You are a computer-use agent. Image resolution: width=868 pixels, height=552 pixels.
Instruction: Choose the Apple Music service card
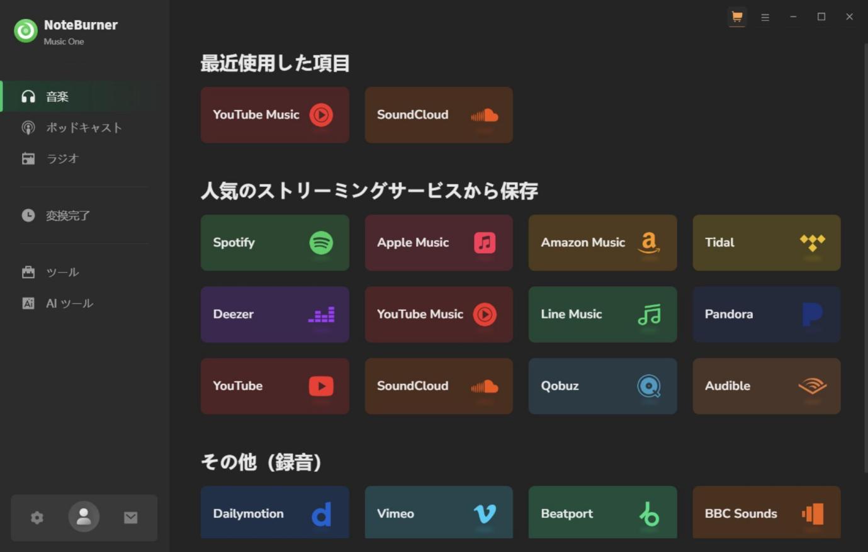click(x=439, y=242)
